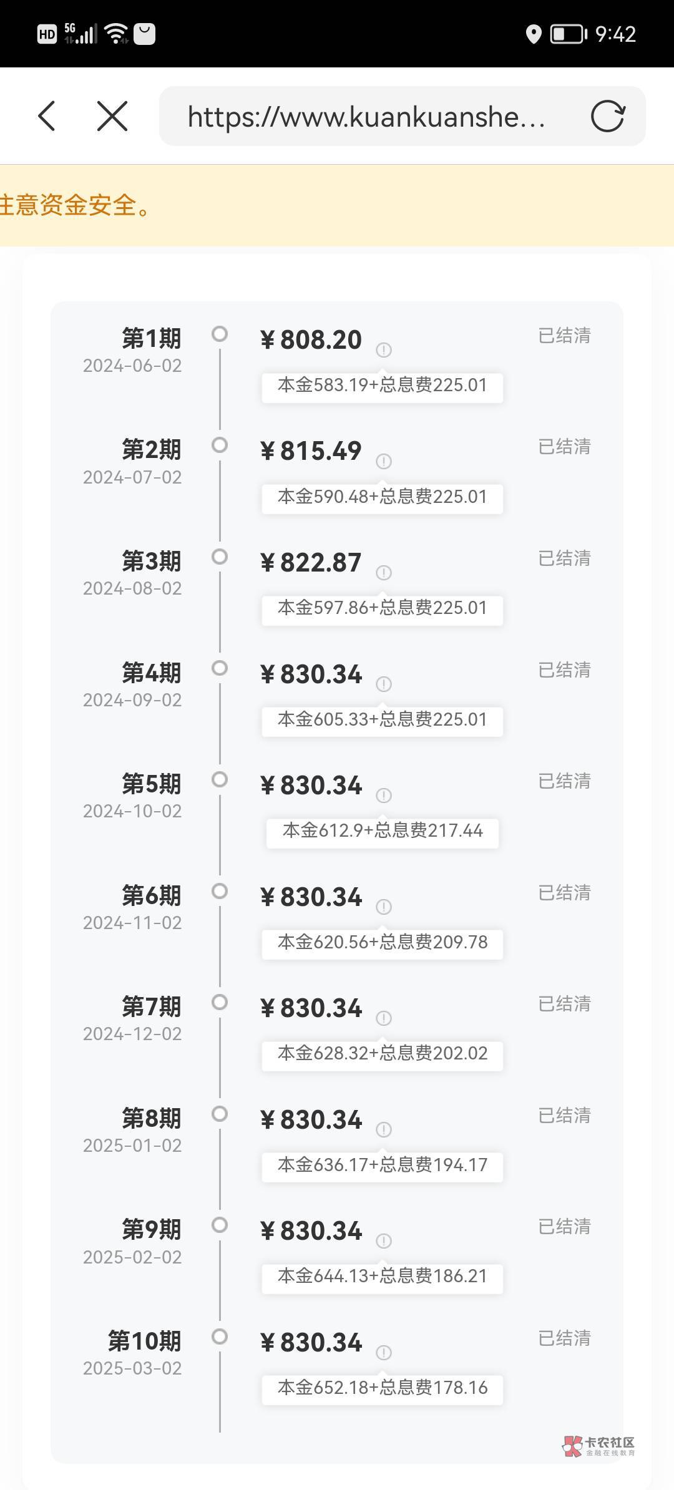Tap 已结清 status for 第2期

tap(564, 447)
